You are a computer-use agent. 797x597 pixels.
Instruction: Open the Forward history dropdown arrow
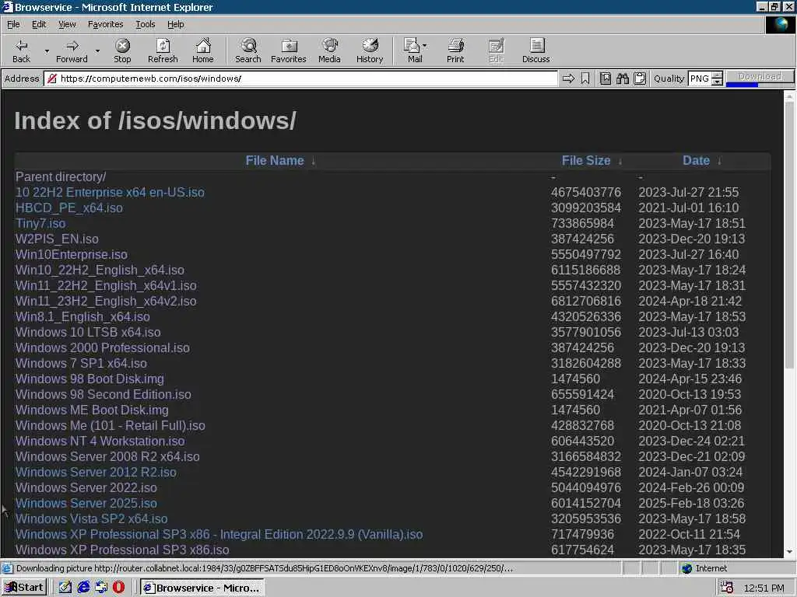(97, 51)
